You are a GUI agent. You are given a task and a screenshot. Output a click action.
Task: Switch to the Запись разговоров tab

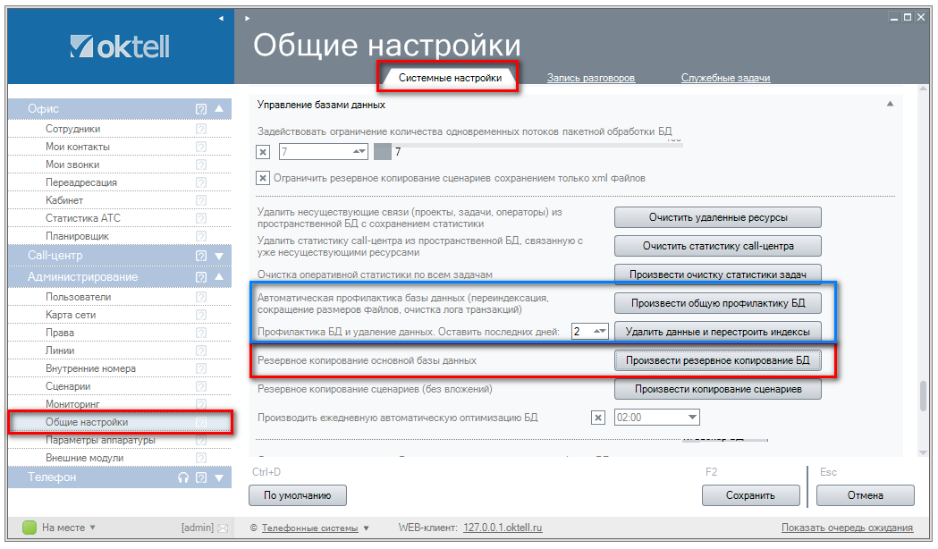tap(591, 78)
